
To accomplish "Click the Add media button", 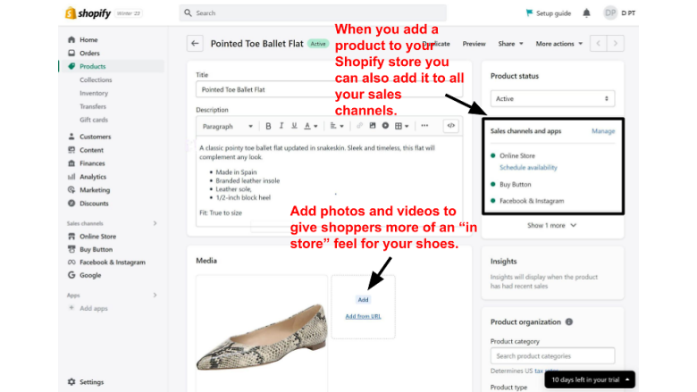I will click(363, 300).
